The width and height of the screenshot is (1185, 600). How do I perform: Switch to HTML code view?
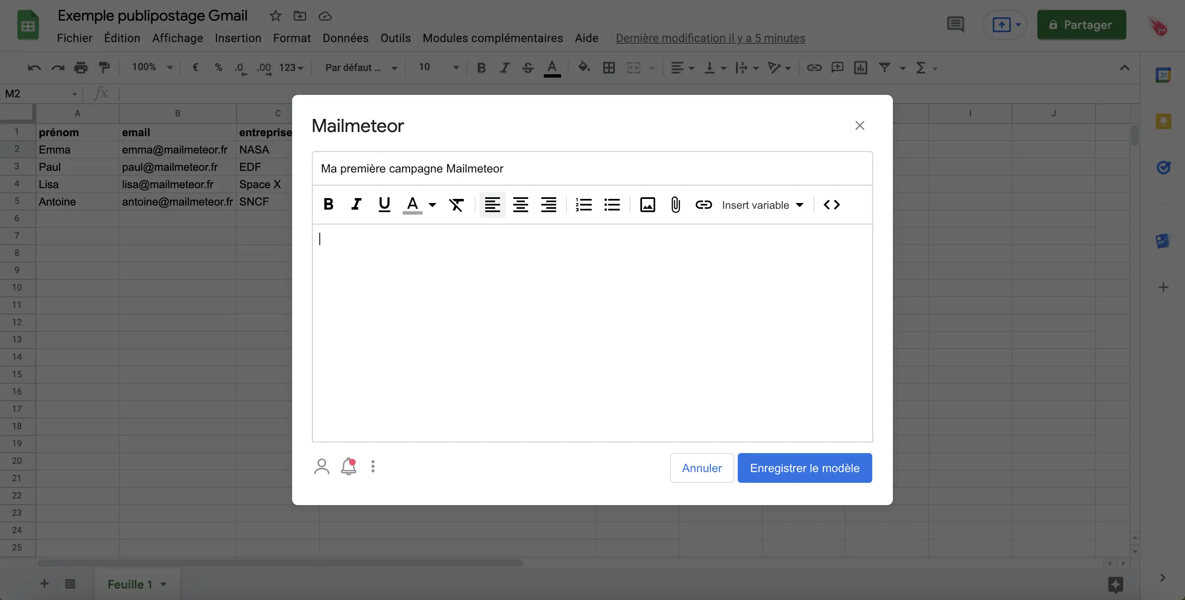831,204
